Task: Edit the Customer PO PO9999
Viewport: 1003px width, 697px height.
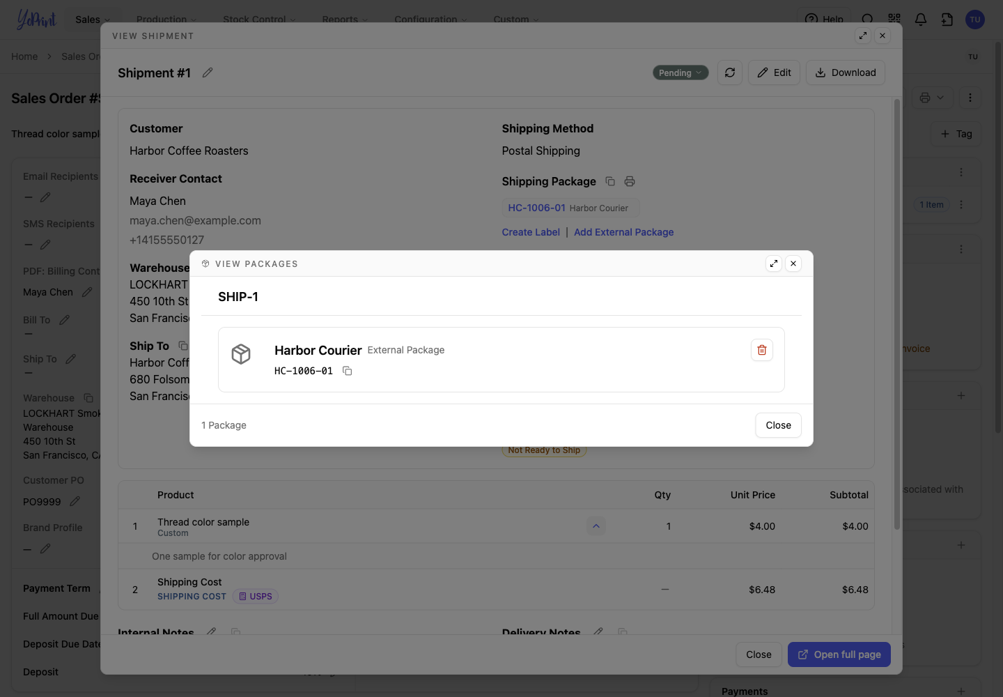Action: pos(75,501)
